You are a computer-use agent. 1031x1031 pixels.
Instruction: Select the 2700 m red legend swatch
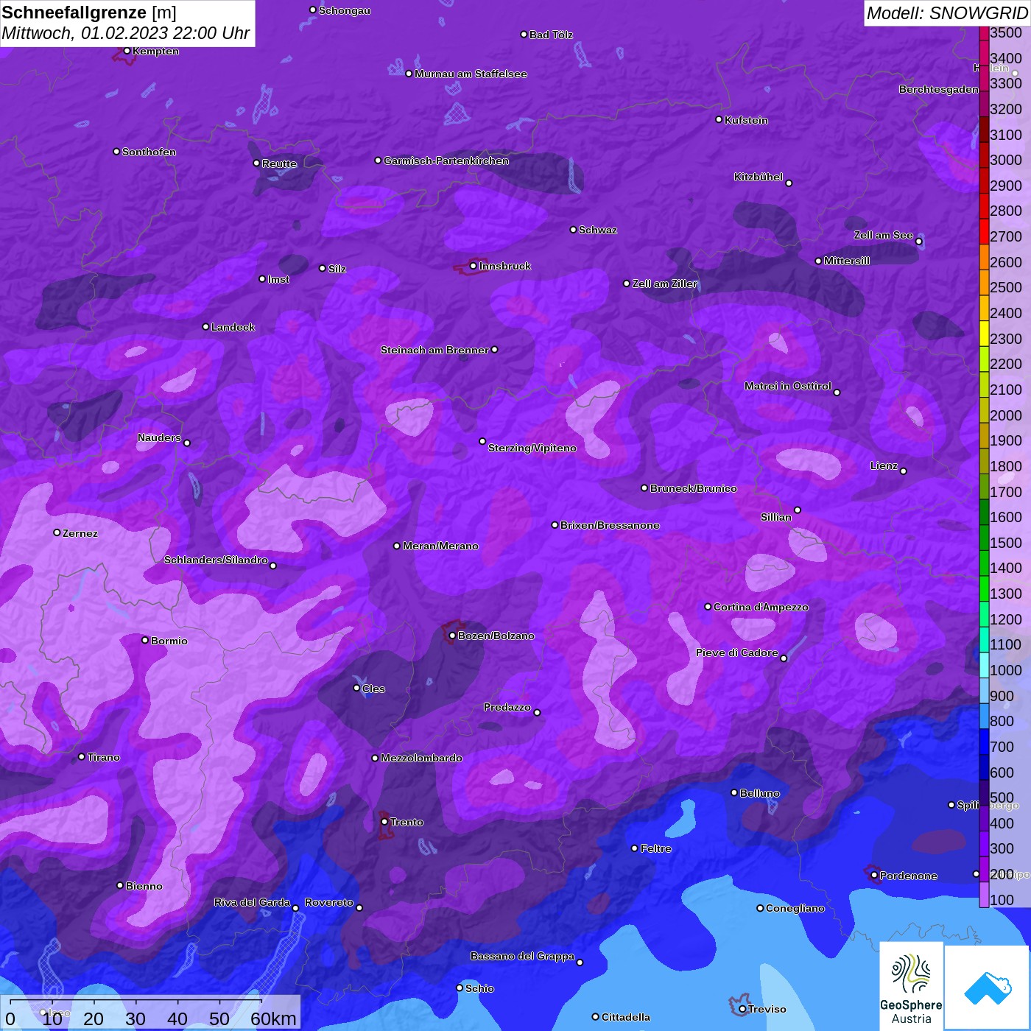[x=984, y=231]
